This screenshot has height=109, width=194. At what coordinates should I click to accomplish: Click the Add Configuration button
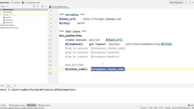pos(176,2)
